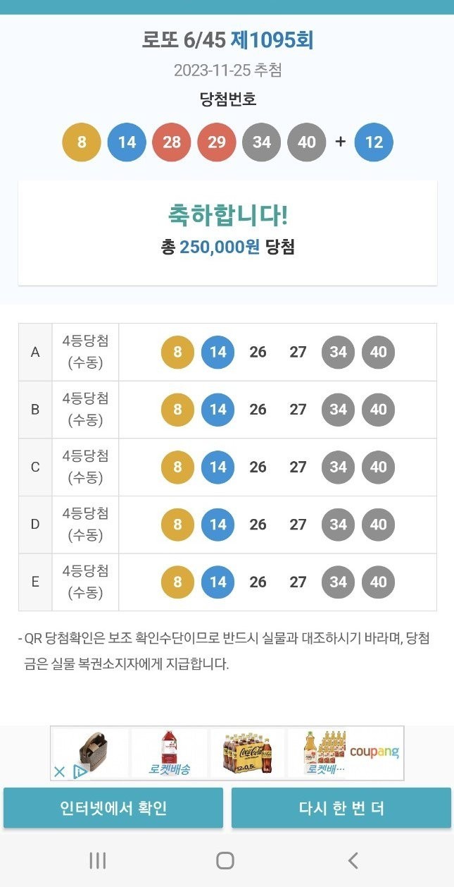Tap the yellow winning ball number 8
This screenshot has height=887, width=454.
tap(82, 142)
